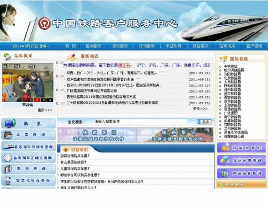The height and width of the screenshot is (214, 268).
Task: Open 客户信箱 navigation menu item
Action: pyautogui.click(x=254, y=46)
